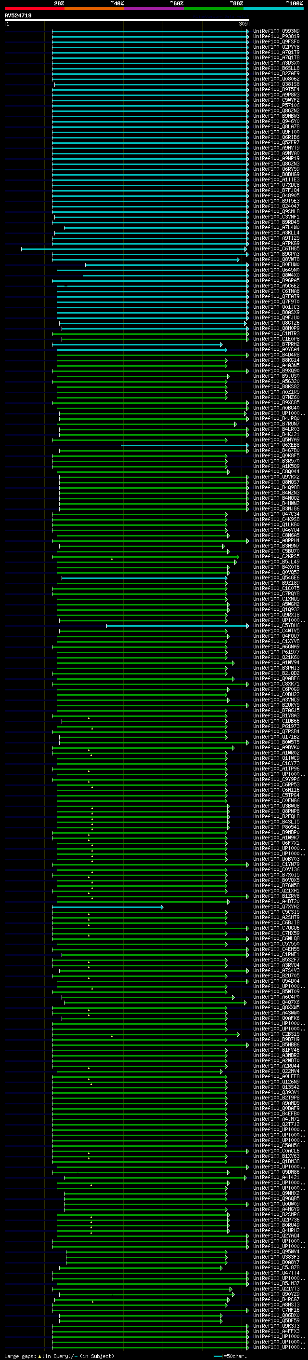This screenshot has width=308, height=1360.
Task: Click the white query sequence bar
Action: [x=127, y=19]
